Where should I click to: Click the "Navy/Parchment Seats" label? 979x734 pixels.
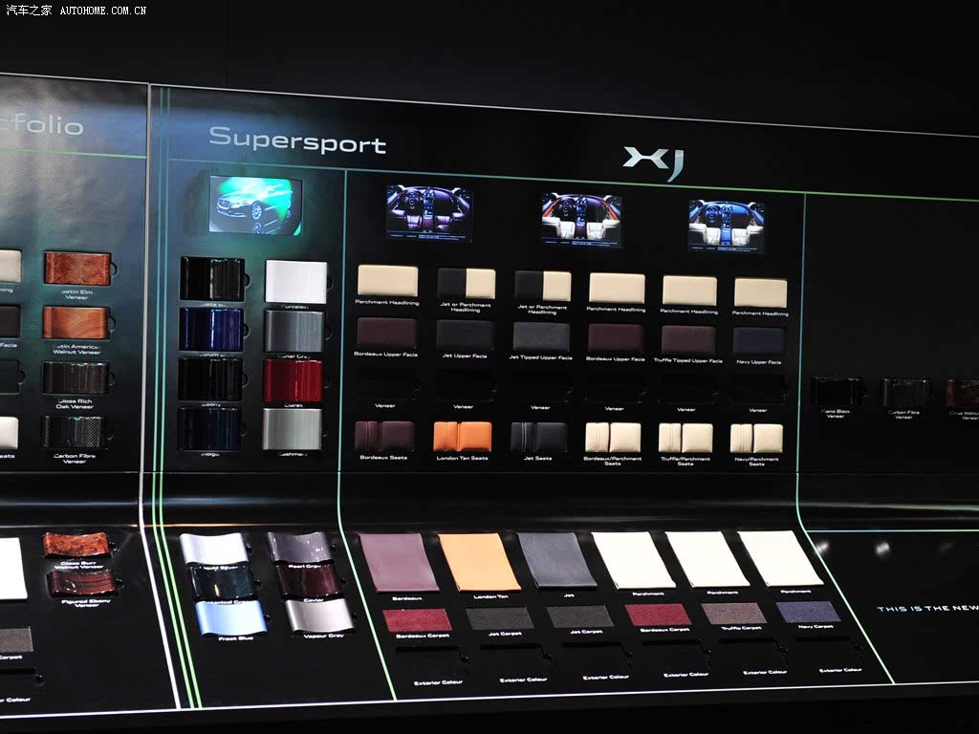756,462
